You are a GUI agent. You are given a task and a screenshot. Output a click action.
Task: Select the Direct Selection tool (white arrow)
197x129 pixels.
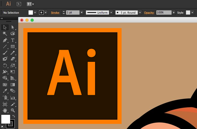coord(13,27)
